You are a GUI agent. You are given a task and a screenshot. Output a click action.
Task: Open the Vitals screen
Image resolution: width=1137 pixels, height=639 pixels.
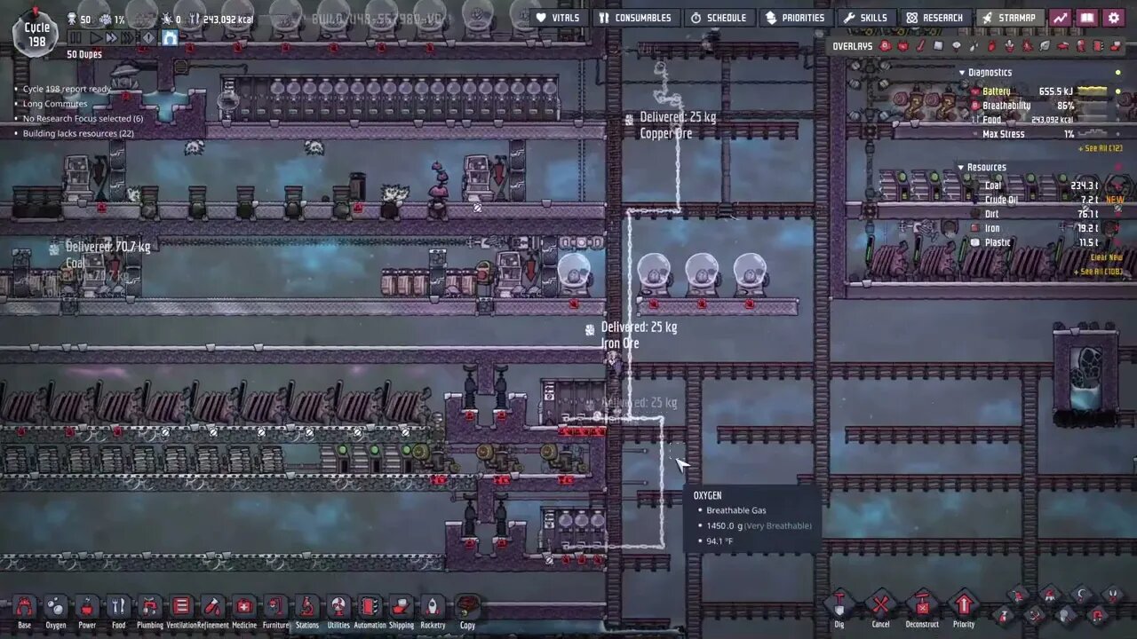tap(558, 18)
